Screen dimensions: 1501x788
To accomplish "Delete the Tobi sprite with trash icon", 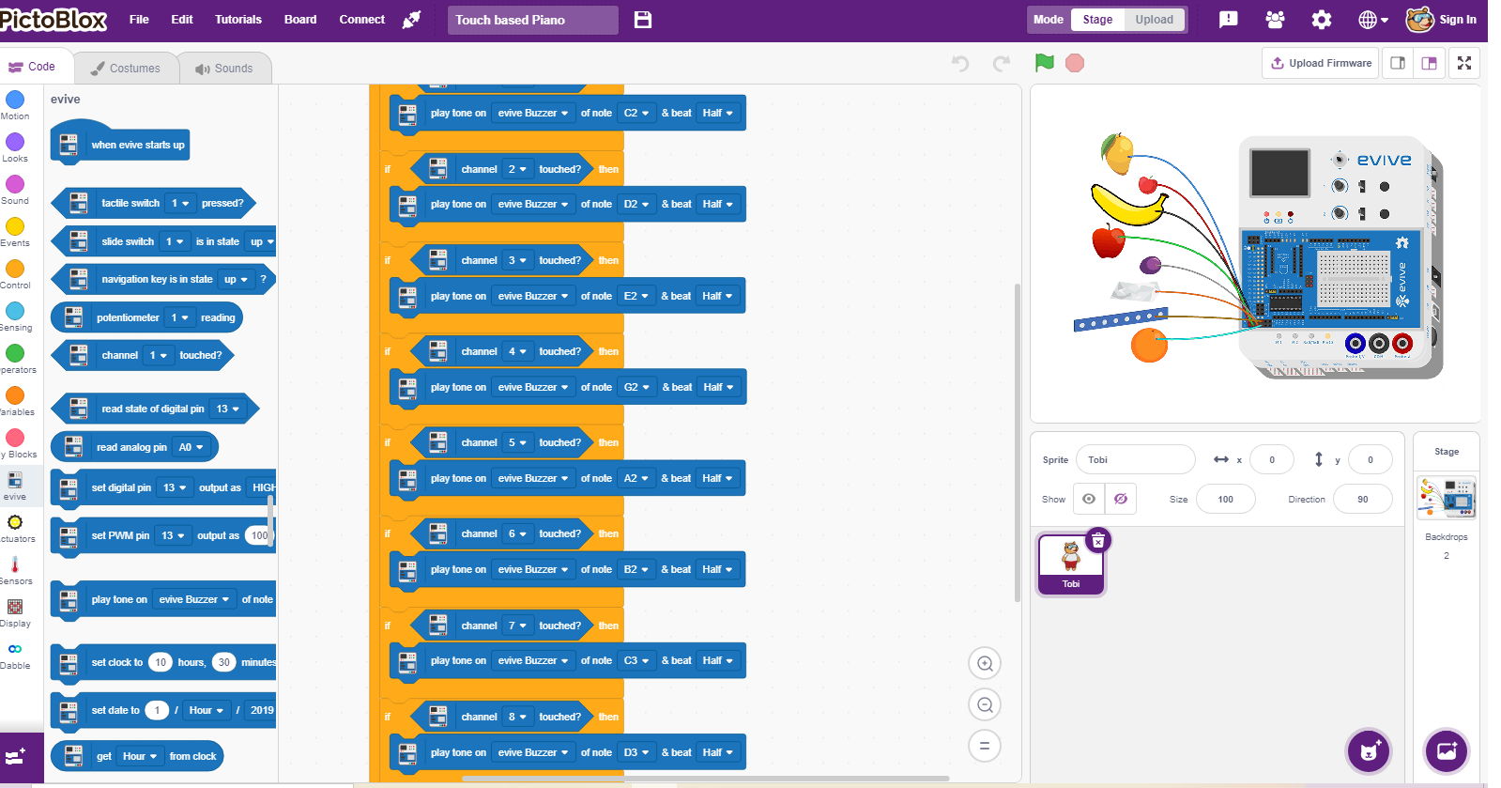I will pyautogui.click(x=1097, y=540).
